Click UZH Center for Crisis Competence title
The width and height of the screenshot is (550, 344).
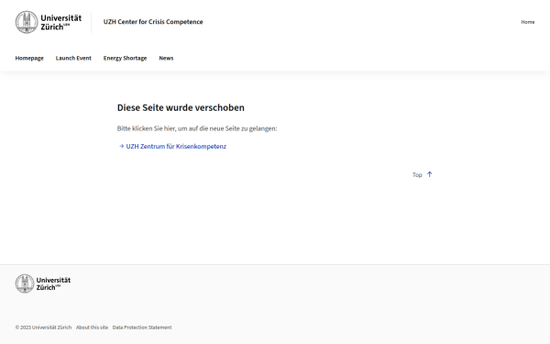tap(153, 22)
